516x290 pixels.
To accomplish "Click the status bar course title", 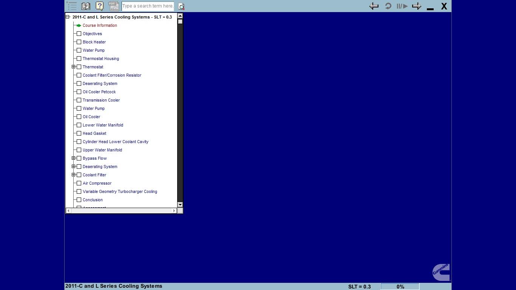I will (114, 286).
